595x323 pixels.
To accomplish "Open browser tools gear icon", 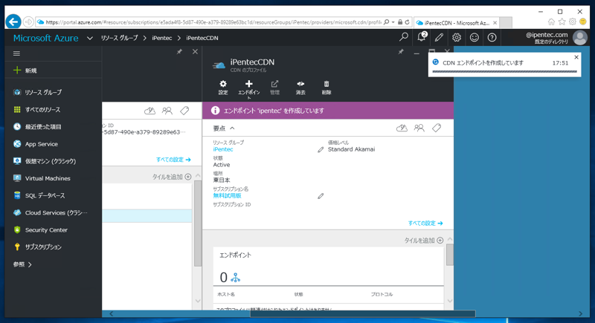I will [572, 22].
